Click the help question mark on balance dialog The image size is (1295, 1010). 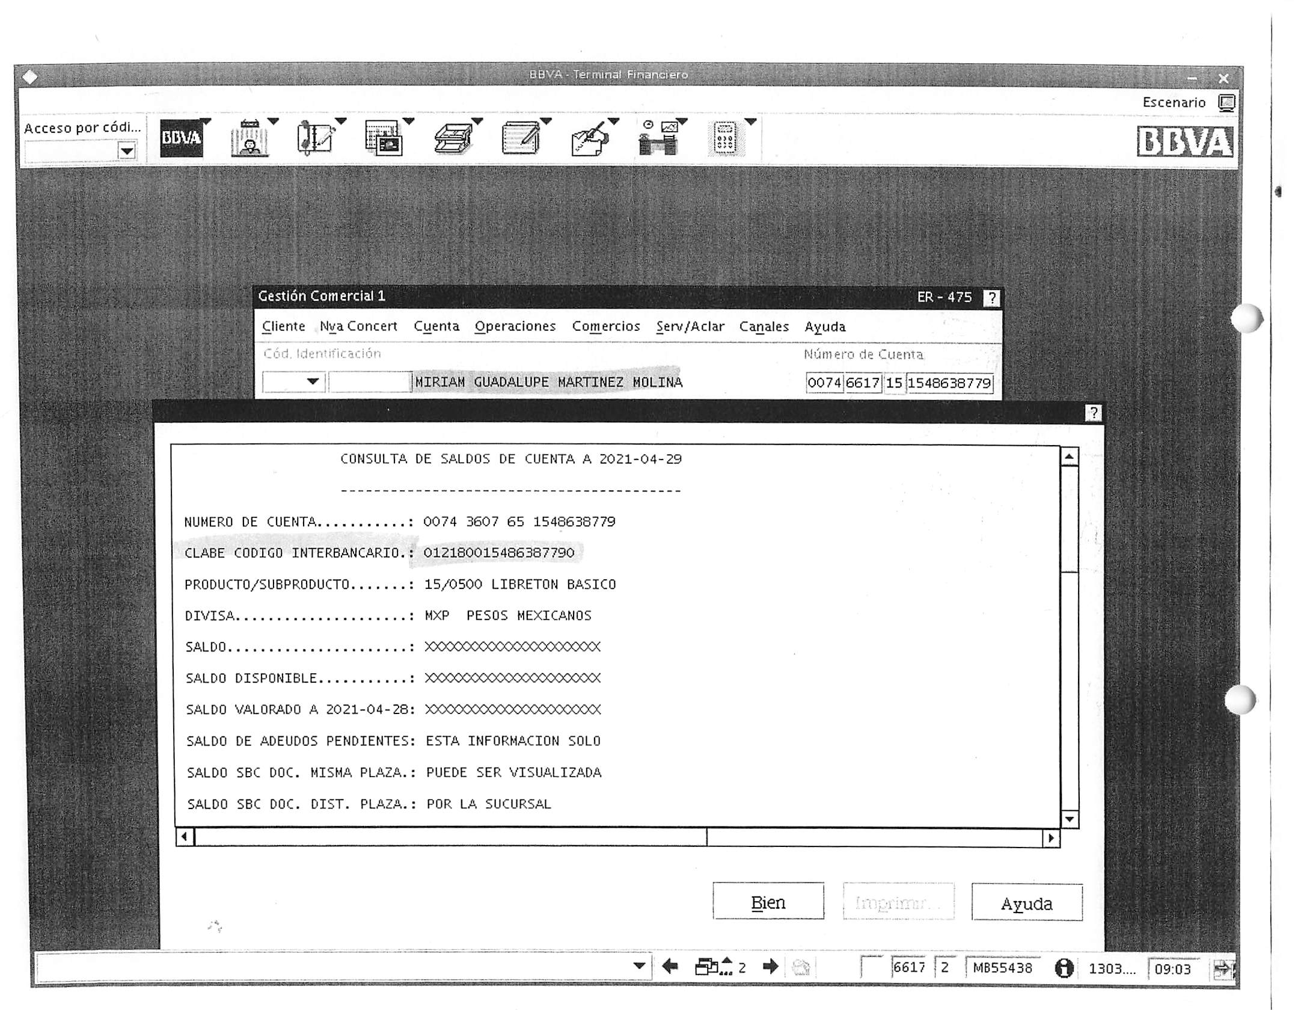(x=1094, y=413)
